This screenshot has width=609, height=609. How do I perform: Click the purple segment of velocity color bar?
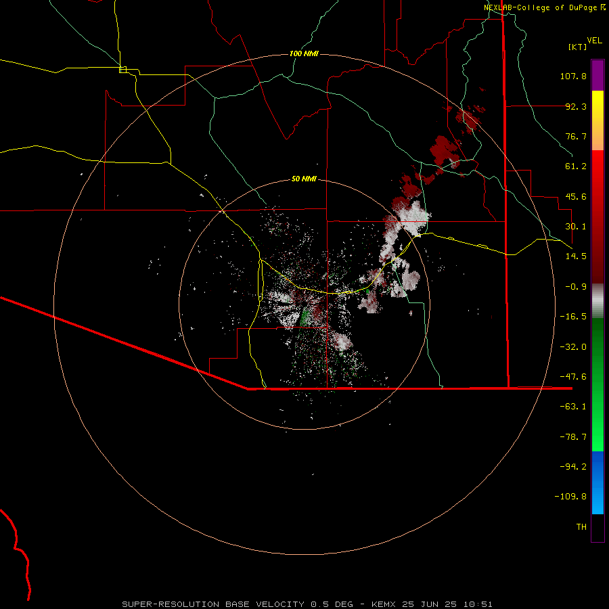(597, 75)
